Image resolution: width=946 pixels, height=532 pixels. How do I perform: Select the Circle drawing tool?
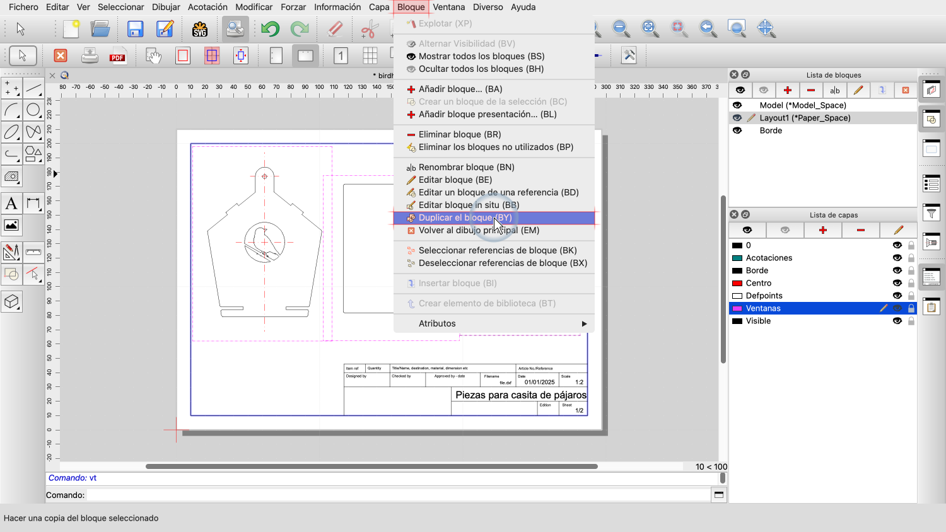[33, 110]
